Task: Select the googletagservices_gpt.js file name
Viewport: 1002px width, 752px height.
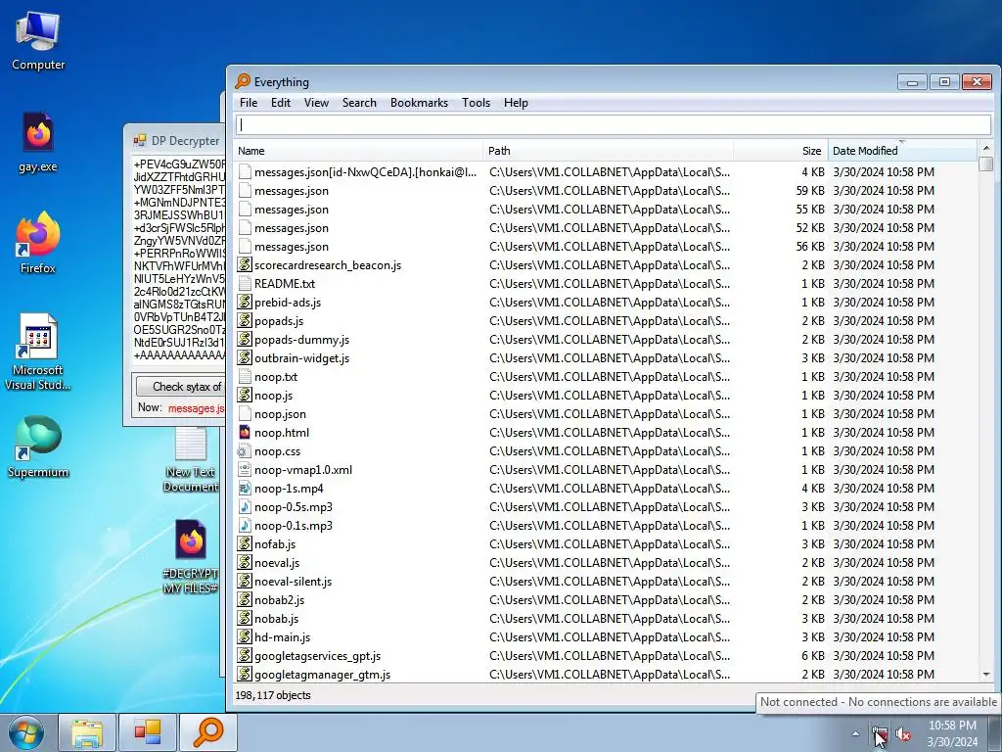Action: (x=318, y=655)
